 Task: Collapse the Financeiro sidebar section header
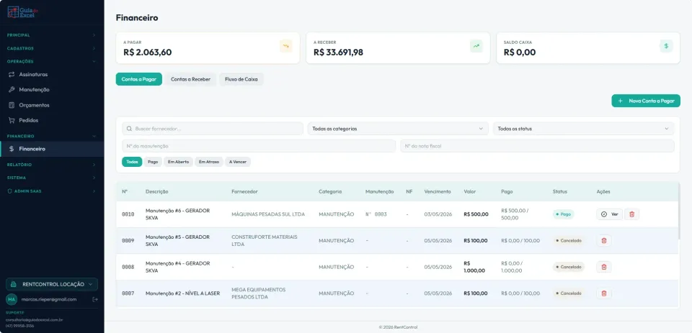52,136
